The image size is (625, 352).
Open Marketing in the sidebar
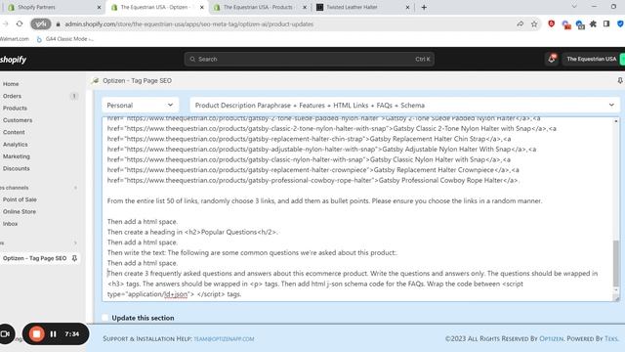17,156
